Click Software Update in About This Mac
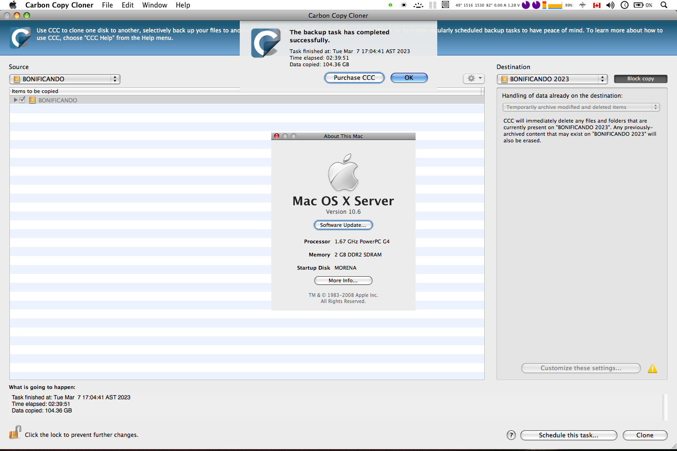 tap(343, 225)
